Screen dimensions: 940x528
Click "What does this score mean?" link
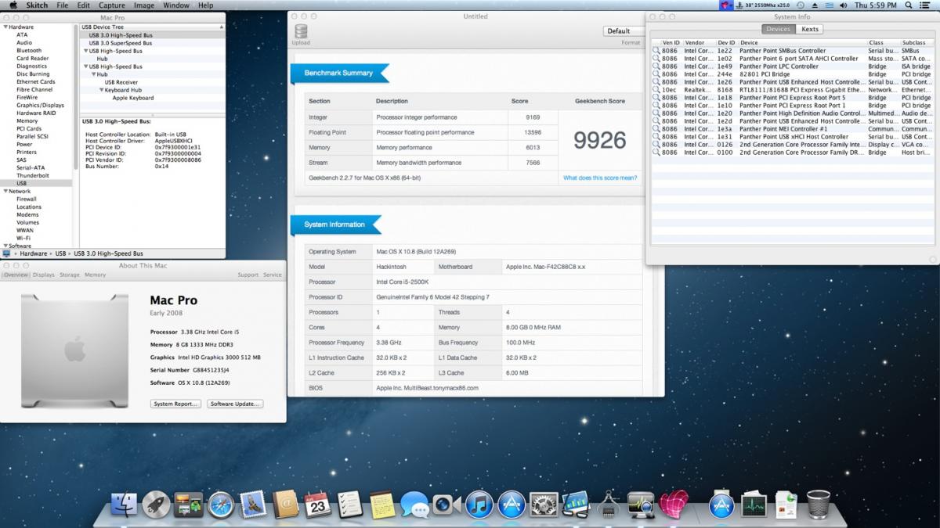coord(600,178)
